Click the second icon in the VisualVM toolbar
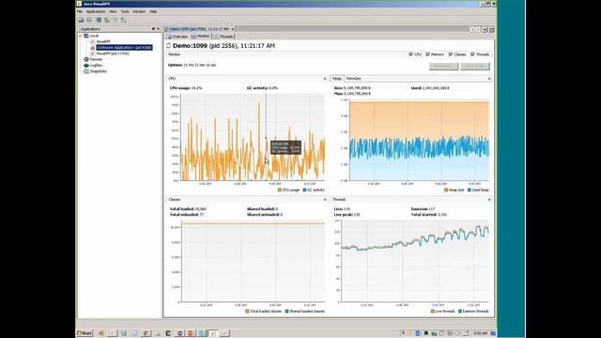601x338 pixels. pyautogui.click(x=89, y=20)
